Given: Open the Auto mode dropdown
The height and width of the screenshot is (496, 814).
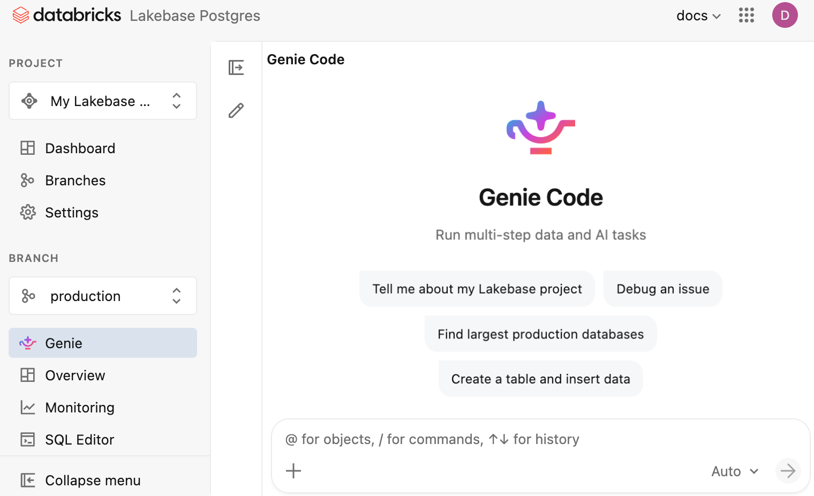Looking at the screenshot, I should (735, 471).
